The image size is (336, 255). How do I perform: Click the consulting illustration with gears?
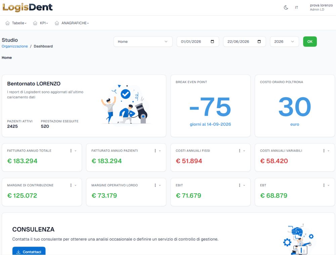coord(299,239)
